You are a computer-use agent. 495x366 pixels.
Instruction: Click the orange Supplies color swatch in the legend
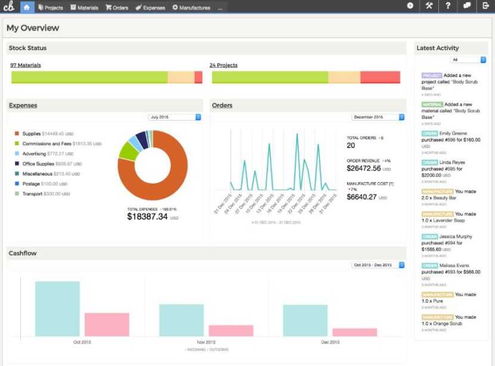pos(17,133)
